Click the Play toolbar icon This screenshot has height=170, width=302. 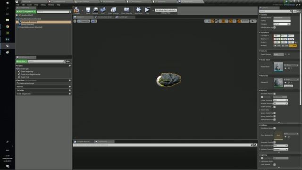(x=147, y=10)
